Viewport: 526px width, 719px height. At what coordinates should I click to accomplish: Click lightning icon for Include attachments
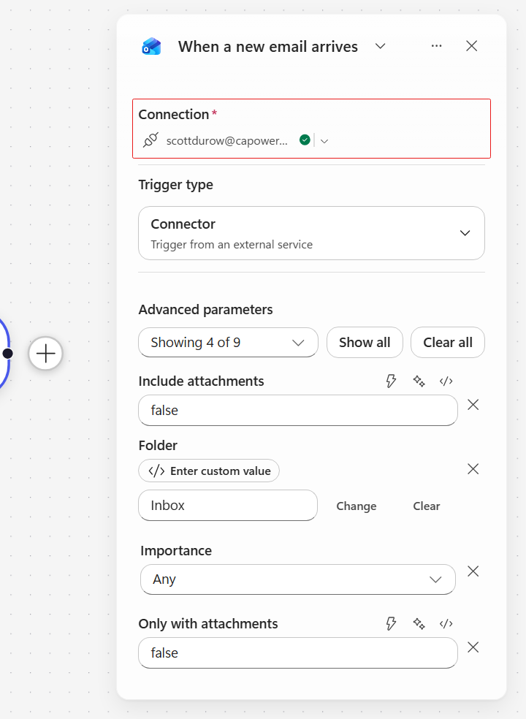pyautogui.click(x=391, y=381)
